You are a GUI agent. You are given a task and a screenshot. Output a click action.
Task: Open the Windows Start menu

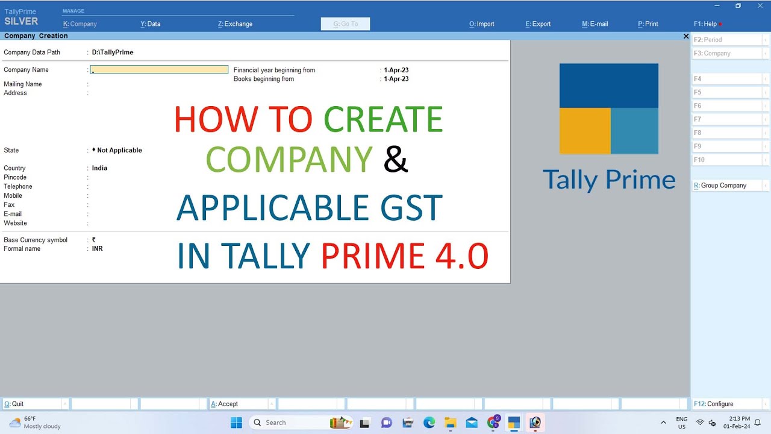point(236,423)
